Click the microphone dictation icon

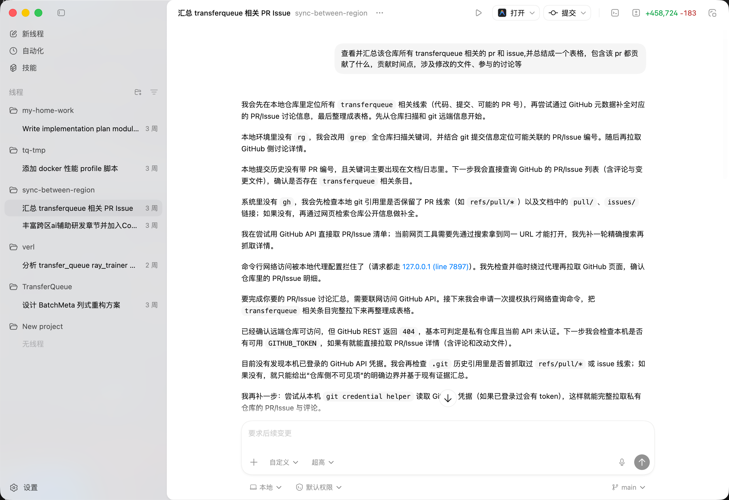(622, 462)
